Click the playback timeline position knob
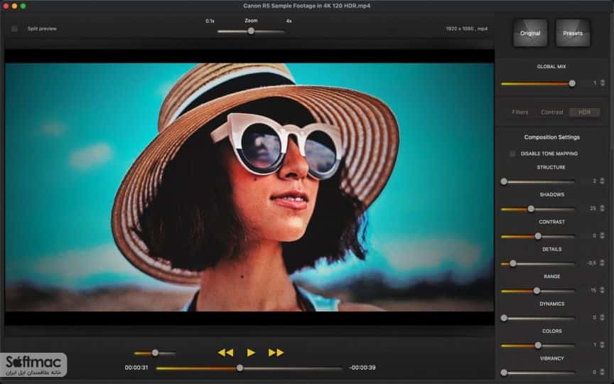Image resolution: width=614 pixels, height=384 pixels. (x=239, y=368)
